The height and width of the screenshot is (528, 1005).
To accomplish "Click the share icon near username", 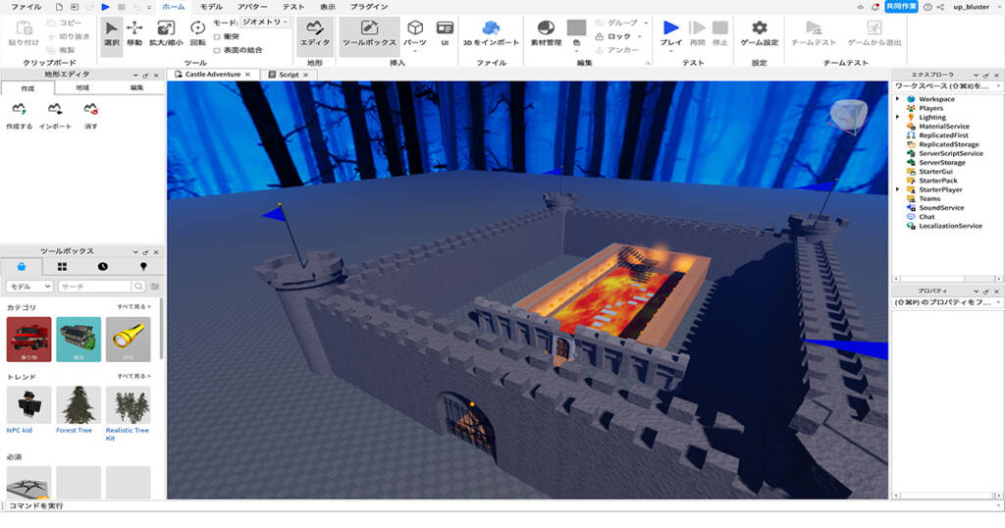I will click(x=940, y=7).
